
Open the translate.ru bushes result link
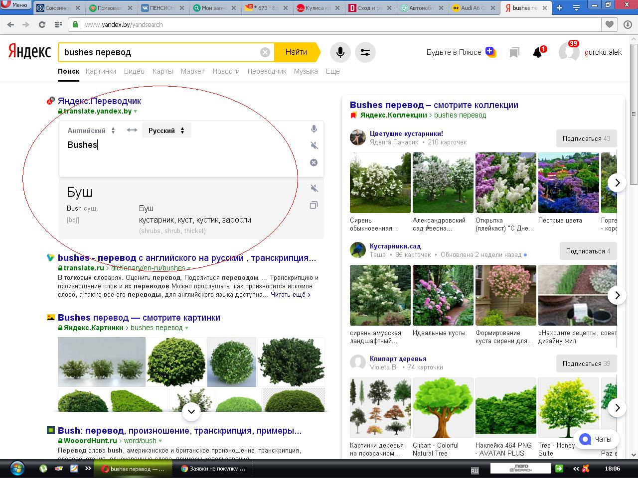pyautogui.click(x=187, y=258)
